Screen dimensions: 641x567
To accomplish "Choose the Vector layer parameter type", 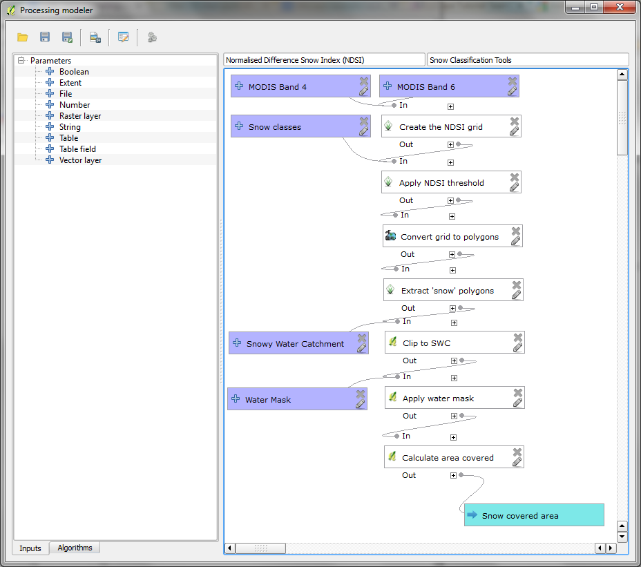I will [80, 160].
